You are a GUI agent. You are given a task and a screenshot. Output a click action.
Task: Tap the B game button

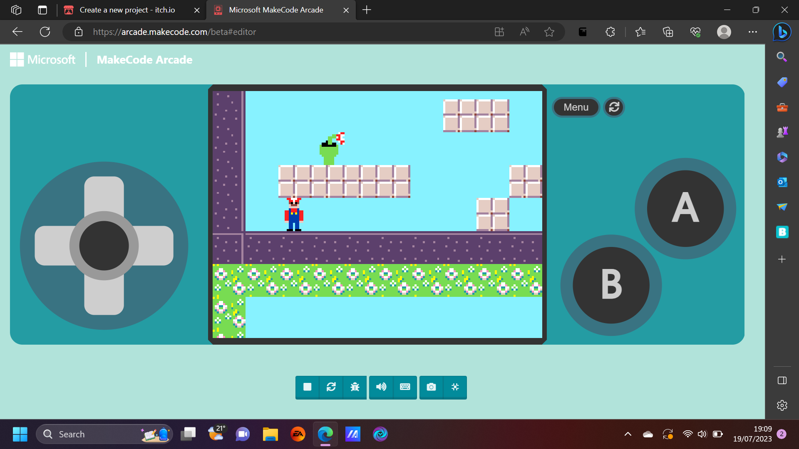(x=611, y=285)
